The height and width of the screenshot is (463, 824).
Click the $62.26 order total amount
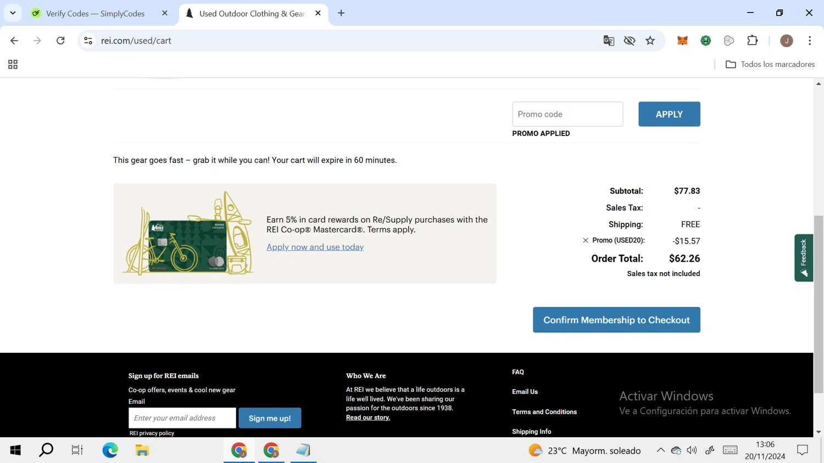click(684, 258)
